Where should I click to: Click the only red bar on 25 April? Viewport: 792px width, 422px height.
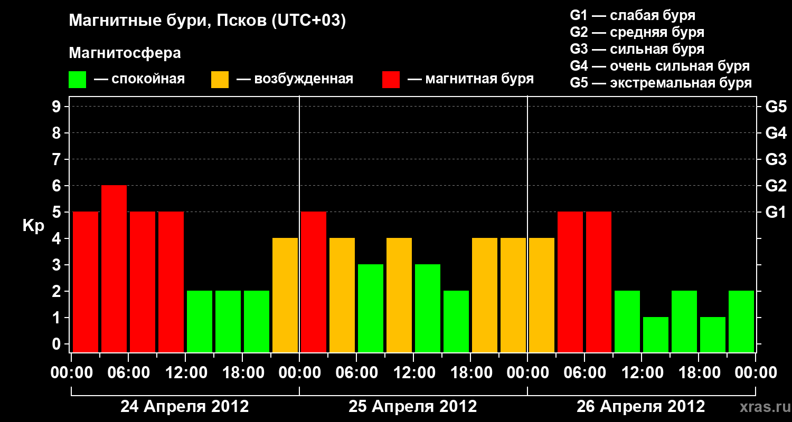314,282
